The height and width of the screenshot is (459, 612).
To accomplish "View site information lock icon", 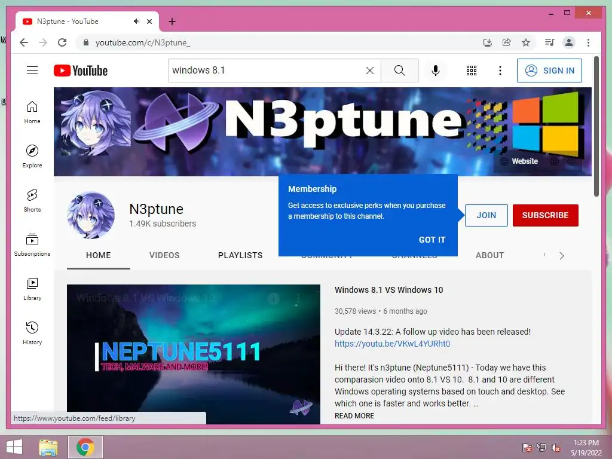I will tap(86, 42).
